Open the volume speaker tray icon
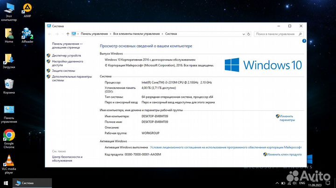Image resolution: width=336 pixels, height=188 pixels. [x=294, y=183]
